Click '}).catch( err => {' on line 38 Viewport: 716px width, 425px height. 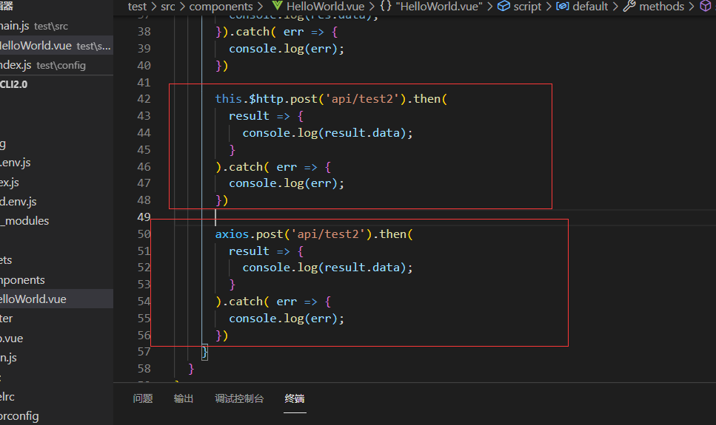(x=277, y=32)
